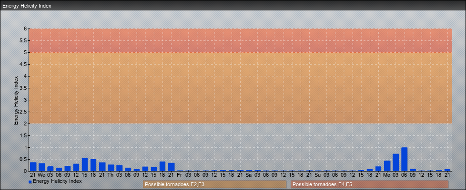
Task: Toggle the Energy Helicity Index legend label
Action: coord(57,181)
